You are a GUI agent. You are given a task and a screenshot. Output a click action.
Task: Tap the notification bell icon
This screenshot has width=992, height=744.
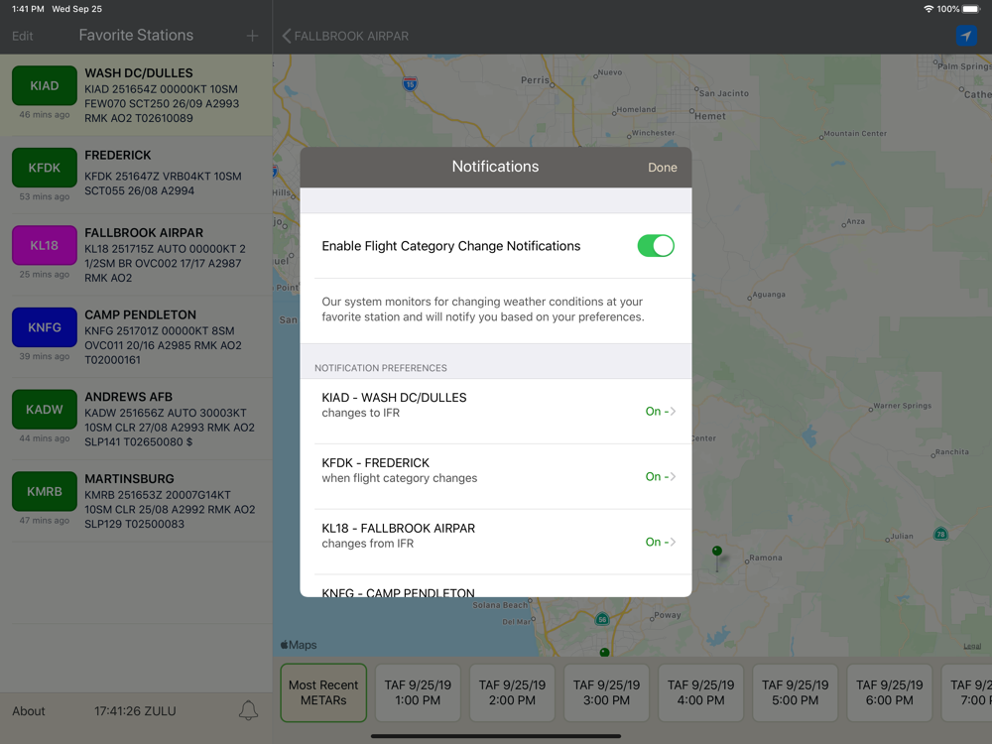(x=248, y=710)
